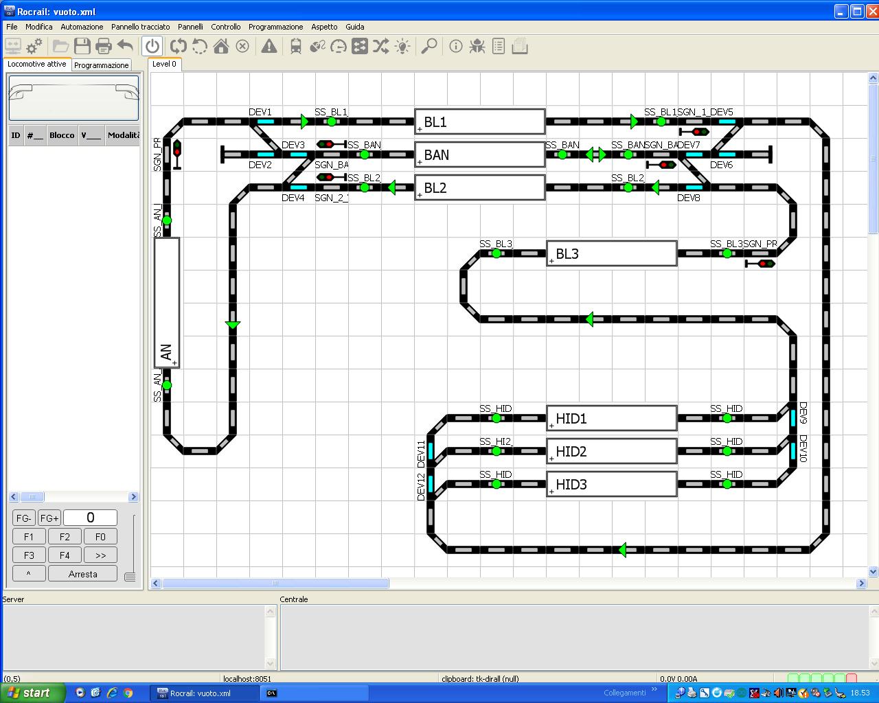Activate the F0 function button
The image size is (879, 703).
click(100, 537)
